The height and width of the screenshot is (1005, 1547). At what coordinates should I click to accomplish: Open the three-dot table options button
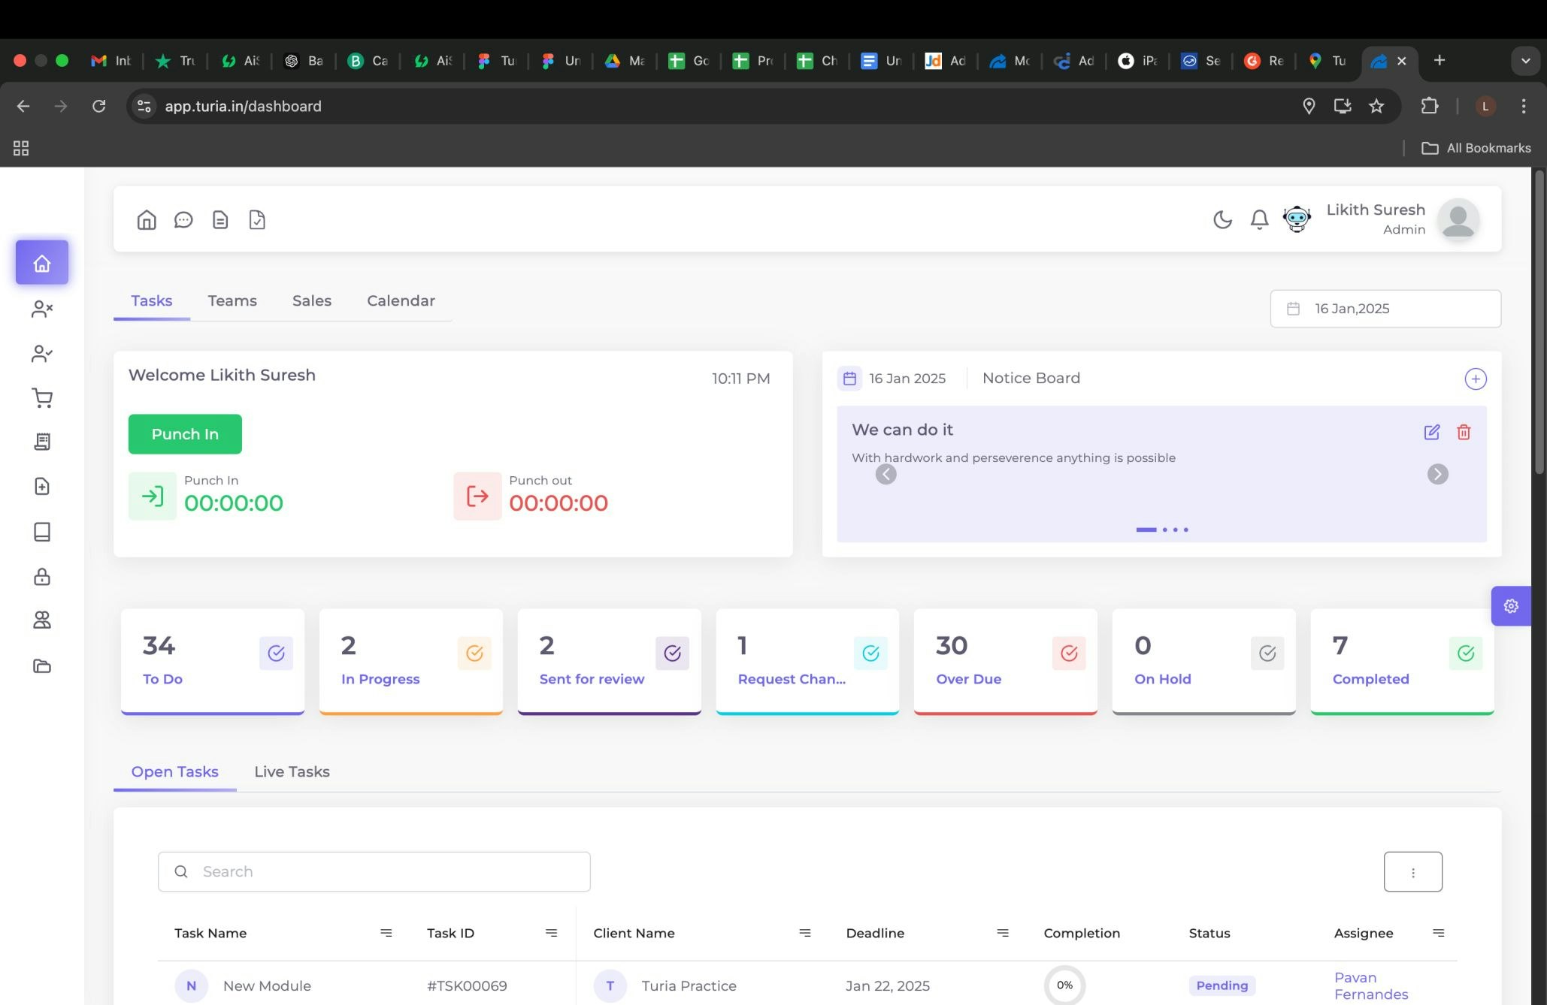pos(1413,872)
